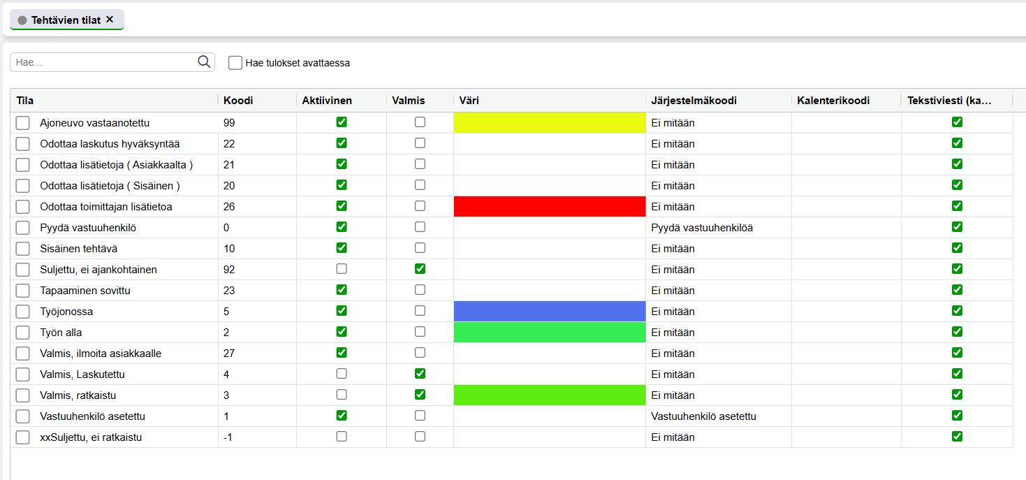Click code value '-1'

[227, 437]
